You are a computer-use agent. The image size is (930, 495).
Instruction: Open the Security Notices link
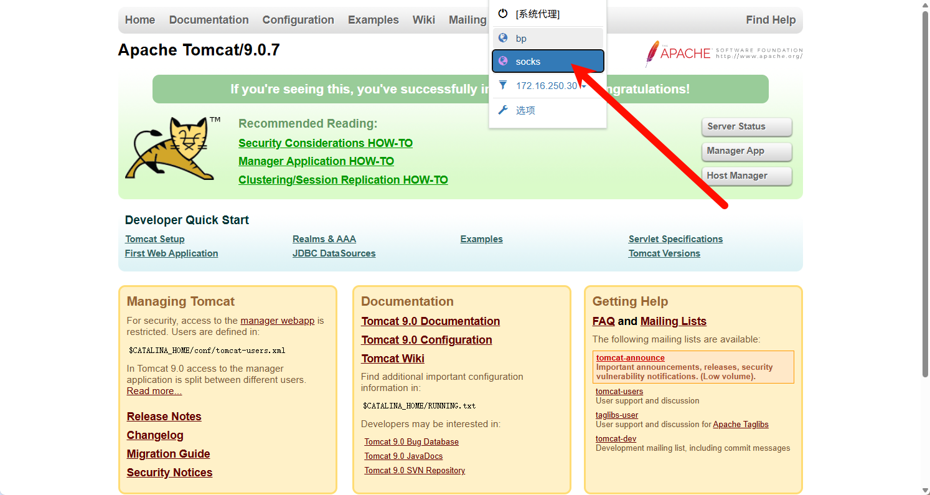pyautogui.click(x=170, y=473)
